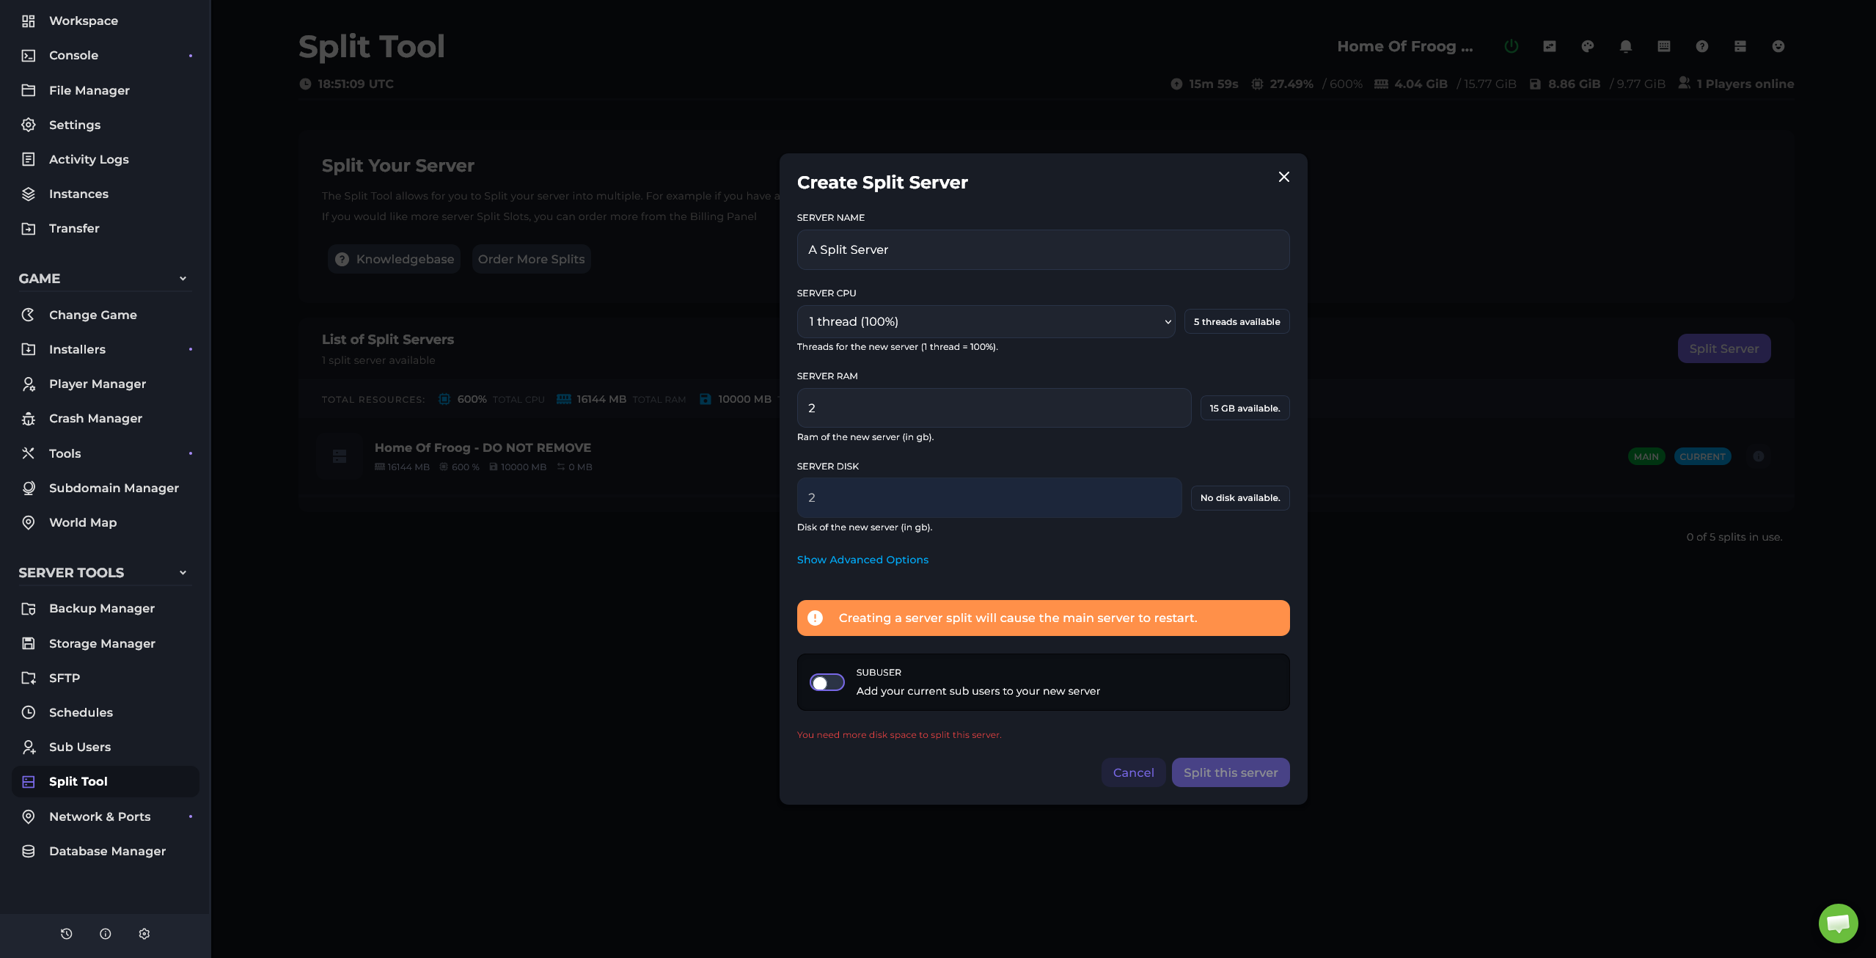Click the Schedules clock icon
This screenshot has height=958, width=1876.
tap(29, 712)
